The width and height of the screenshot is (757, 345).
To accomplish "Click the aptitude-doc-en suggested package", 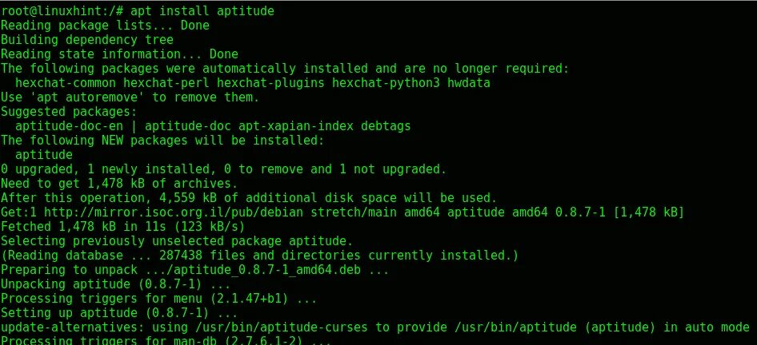I will 69,126.
